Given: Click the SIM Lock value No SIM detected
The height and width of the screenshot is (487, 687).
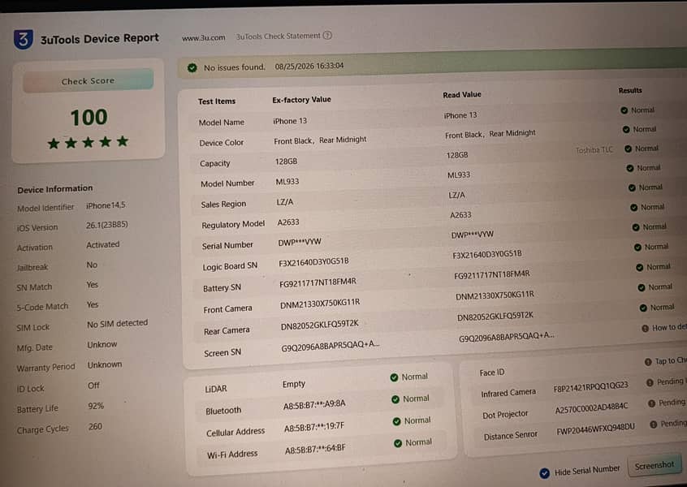Looking at the screenshot, I should pyautogui.click(x=118, y=324).
